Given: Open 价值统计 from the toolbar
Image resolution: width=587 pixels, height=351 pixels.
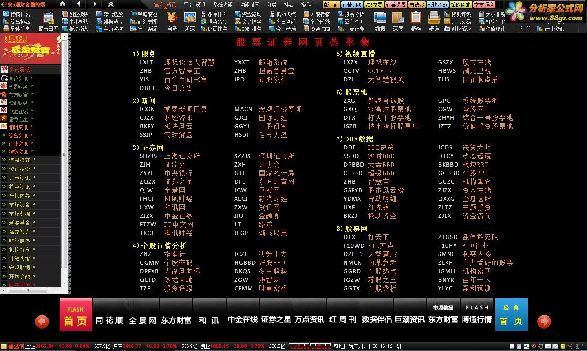Looking at the screenshot, I should tap(492, 29).
